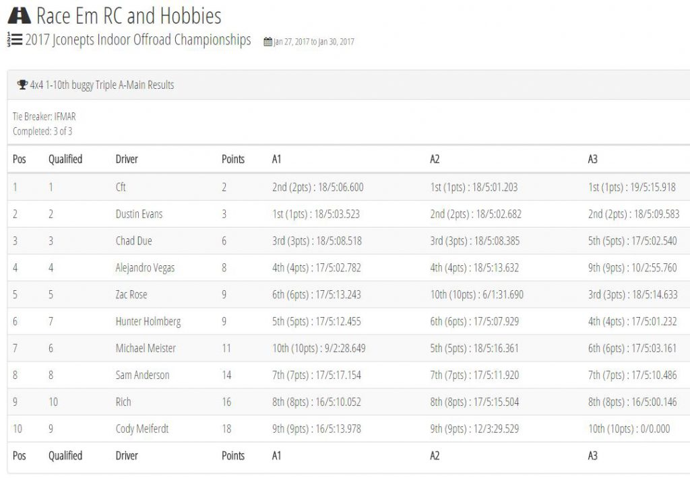Click the A3 label in the table footer row
690x480 pixels.
pyautogui.click(x=593, y=456)
